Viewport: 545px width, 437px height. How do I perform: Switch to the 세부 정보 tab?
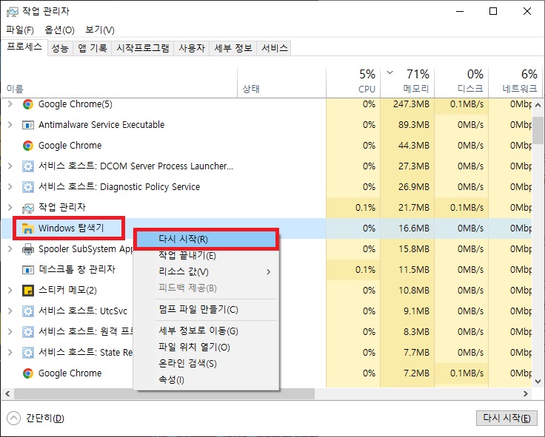[x=233, y=48]
